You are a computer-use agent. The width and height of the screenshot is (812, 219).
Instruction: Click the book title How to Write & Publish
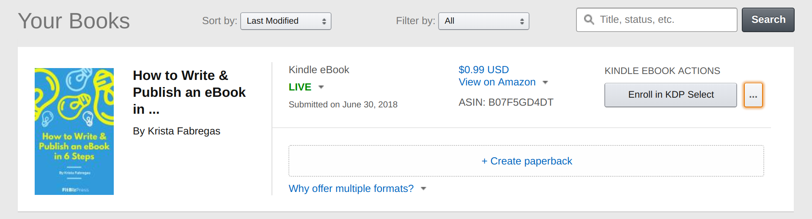[189, 92]
